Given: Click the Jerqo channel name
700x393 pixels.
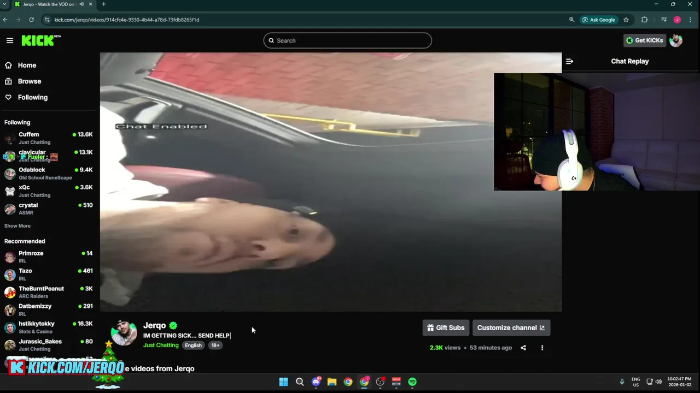Looking at the screenshot, I should tap(154, 325).
